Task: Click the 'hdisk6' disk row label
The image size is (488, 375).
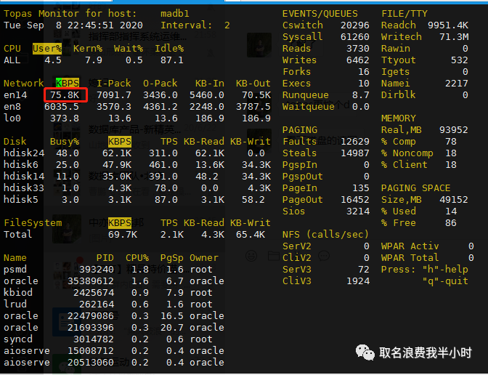Action: [x=21, y=165]
